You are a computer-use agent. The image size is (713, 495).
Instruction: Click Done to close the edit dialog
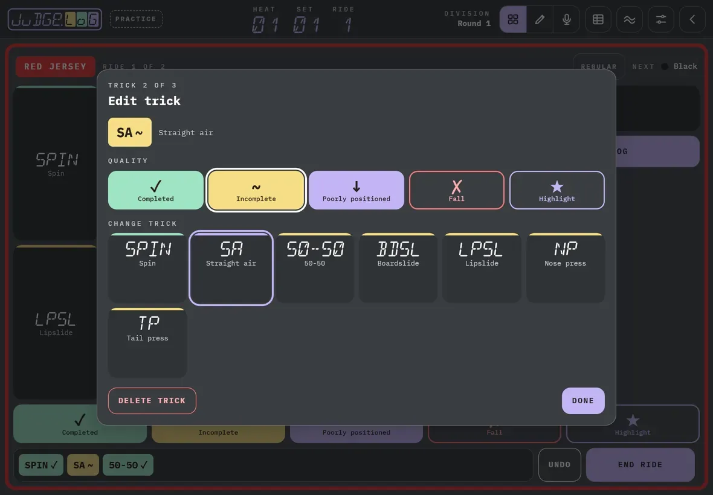pyautogui.click(x=583, y=401)
